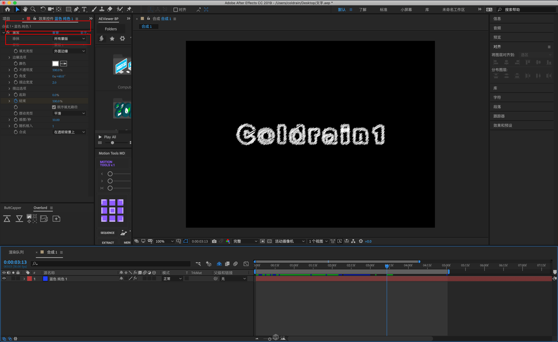Select the Unified Camera tool

pyautogui.click(x=50, y=9)
